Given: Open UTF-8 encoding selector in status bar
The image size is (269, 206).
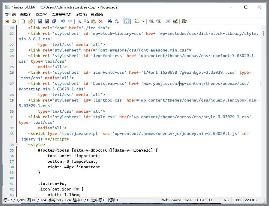Looking at the screenshot, I should pyautogui.click(x=200, y=200).
